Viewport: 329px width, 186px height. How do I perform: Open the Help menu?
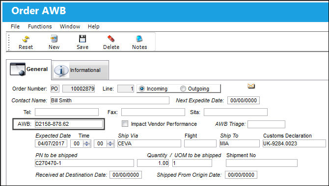(94, 26)
